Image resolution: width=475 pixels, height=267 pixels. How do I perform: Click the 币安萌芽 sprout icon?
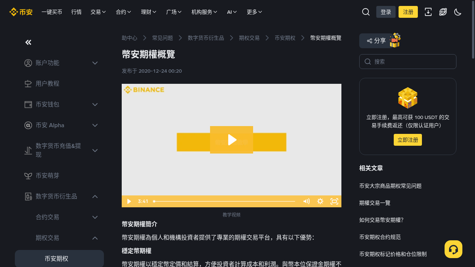(x=28, y=176)
